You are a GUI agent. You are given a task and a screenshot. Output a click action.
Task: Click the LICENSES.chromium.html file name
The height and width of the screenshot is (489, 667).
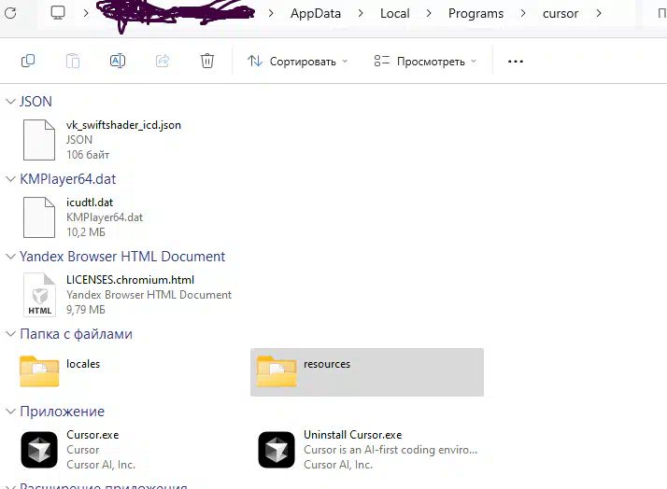130,280
